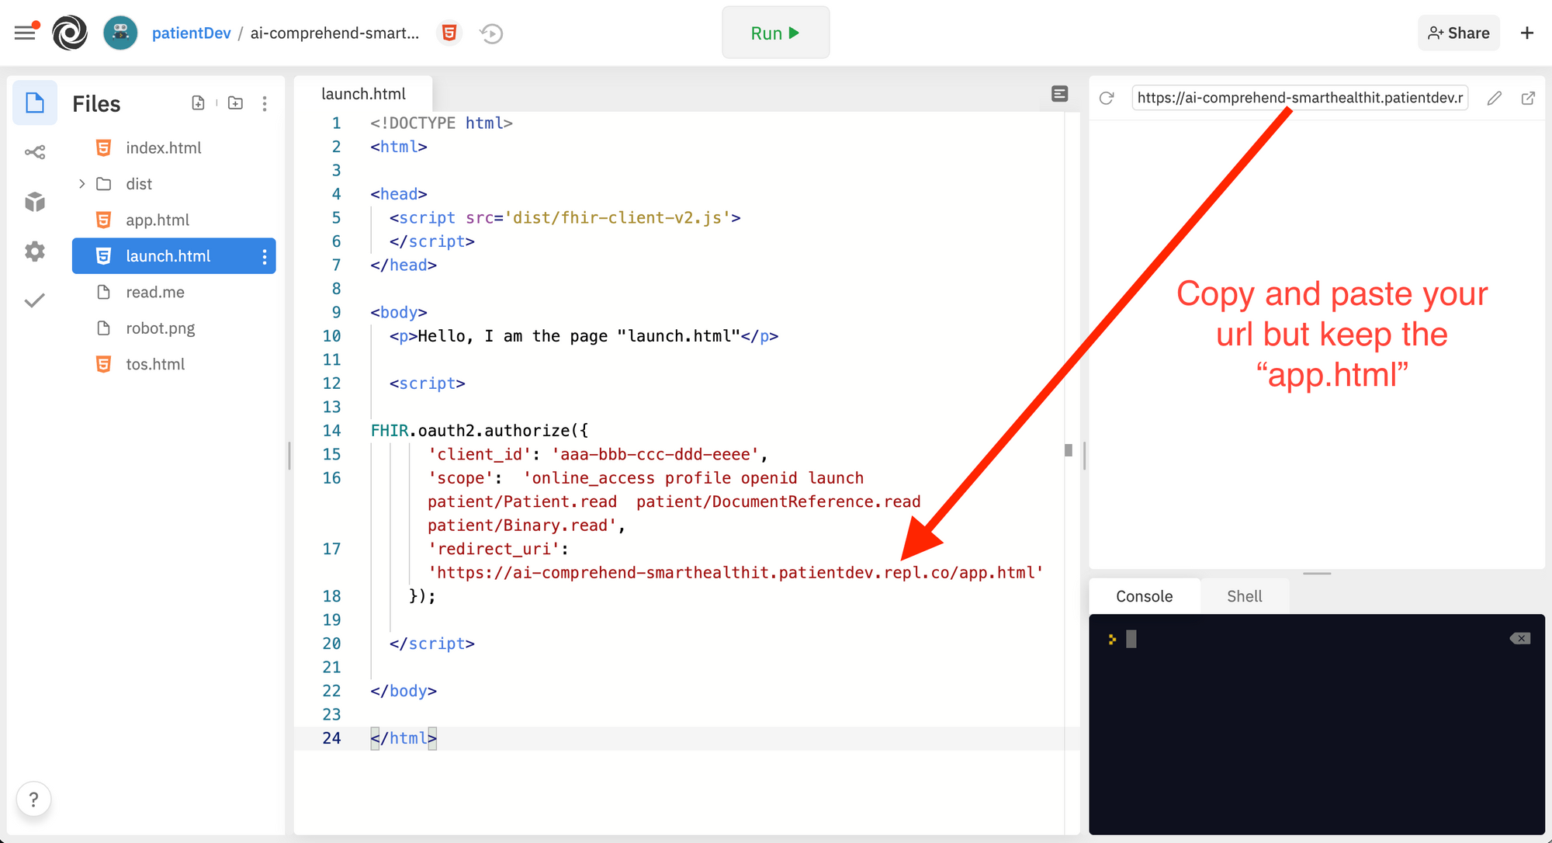This screenshot has width=1552, height=843.
Task: Click the plus new repl icon
Action: (x=1527, y=33)
